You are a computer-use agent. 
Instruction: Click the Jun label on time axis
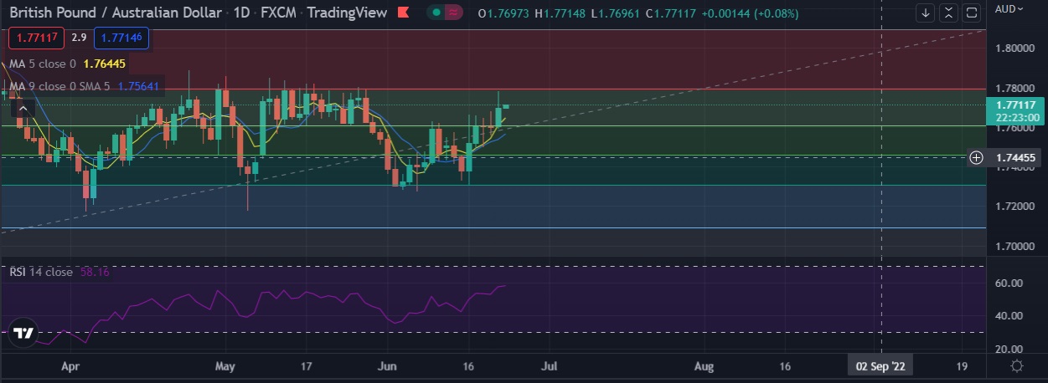coord(387,366)
